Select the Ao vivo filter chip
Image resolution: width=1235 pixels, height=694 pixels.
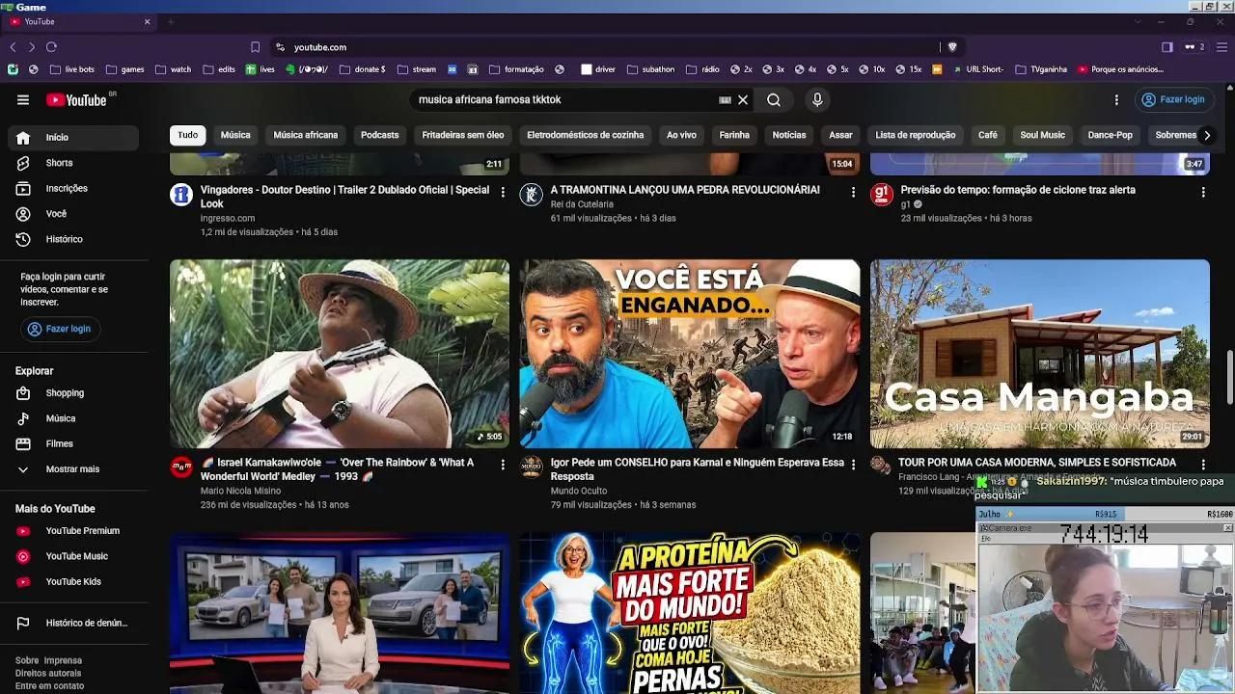tap(681, 135)
